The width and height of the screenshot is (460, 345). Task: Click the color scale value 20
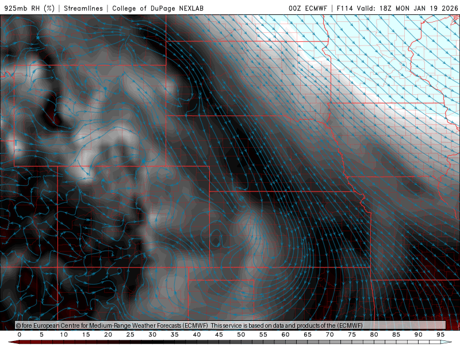coord(108,335)
